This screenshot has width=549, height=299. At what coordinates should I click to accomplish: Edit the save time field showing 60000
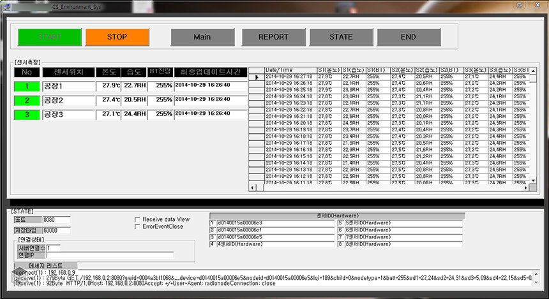click(x=56, y=230)
